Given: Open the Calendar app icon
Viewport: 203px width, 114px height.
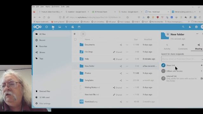Looking at the screenshot, I should pyautogui.click(x=79, y=27).
